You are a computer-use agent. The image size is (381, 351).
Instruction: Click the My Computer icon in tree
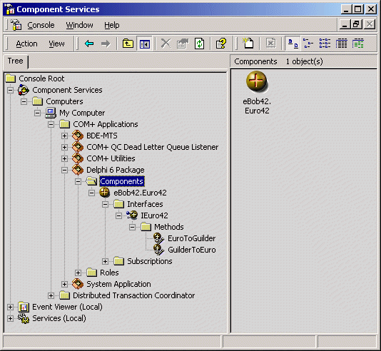51,113
